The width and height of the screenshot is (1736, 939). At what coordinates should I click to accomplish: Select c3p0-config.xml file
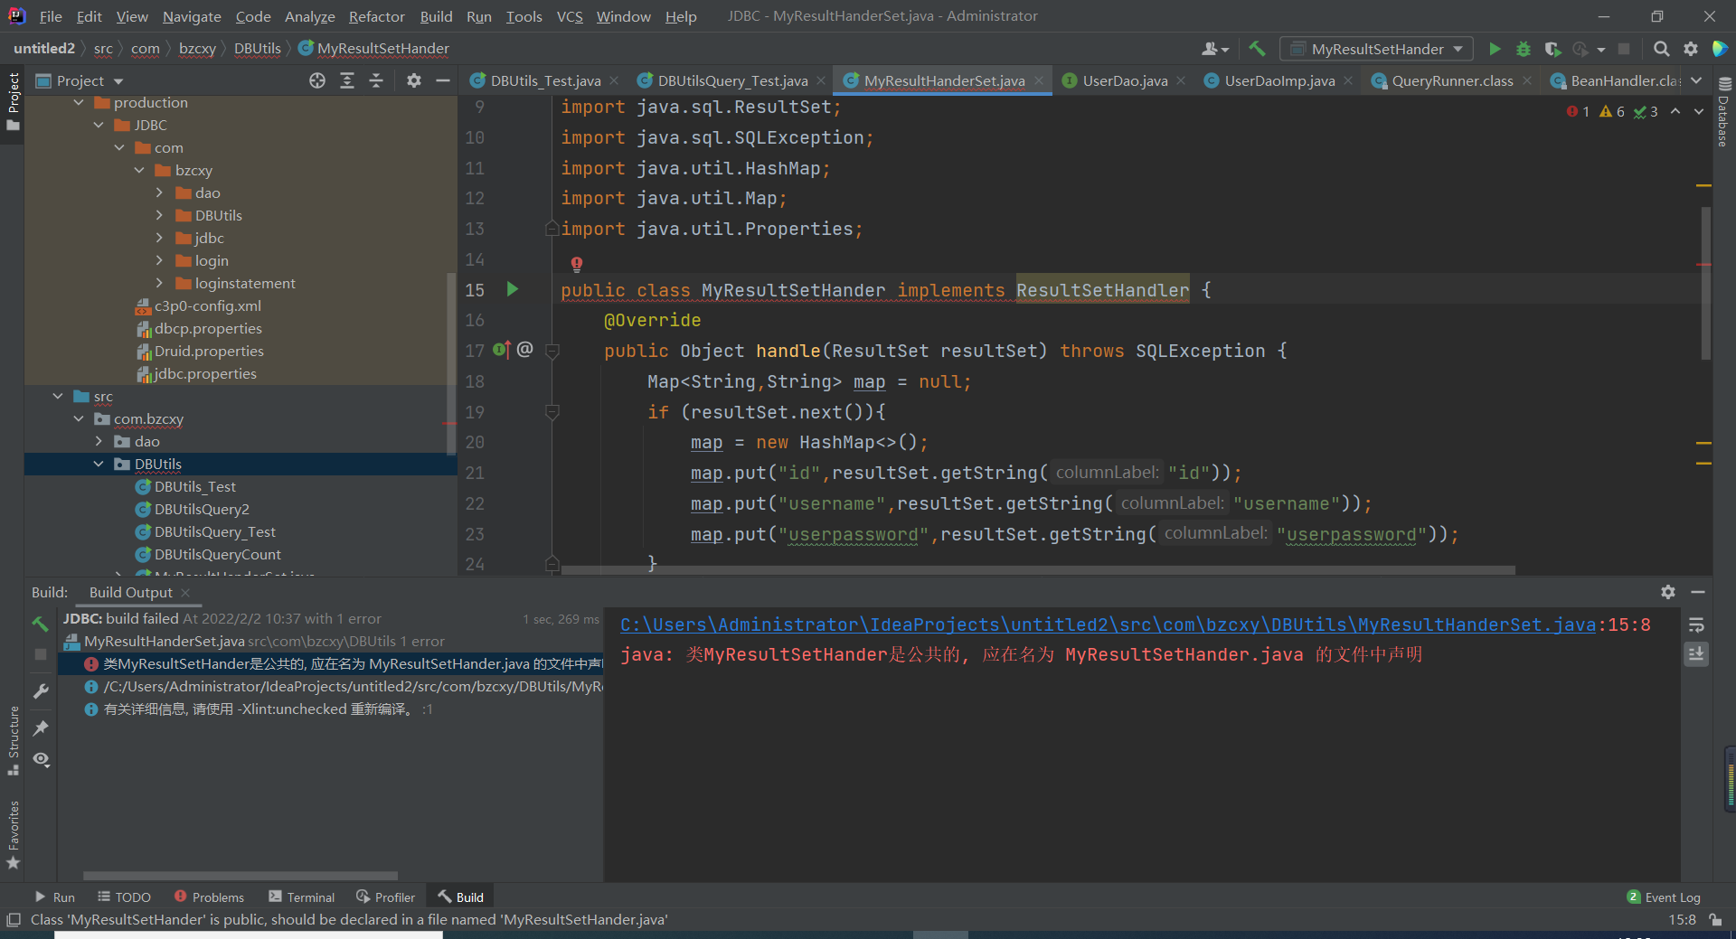coord(207,305)
